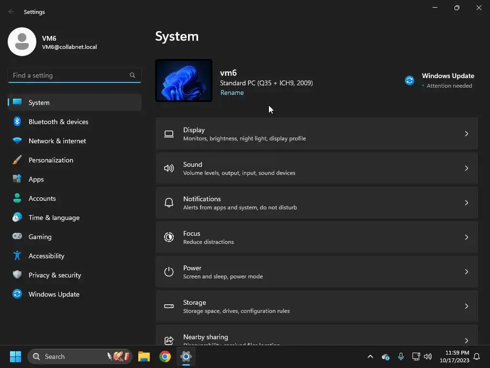Expand the Nearby sharing chevron
The image size is (490, 368).
[466, 341]
